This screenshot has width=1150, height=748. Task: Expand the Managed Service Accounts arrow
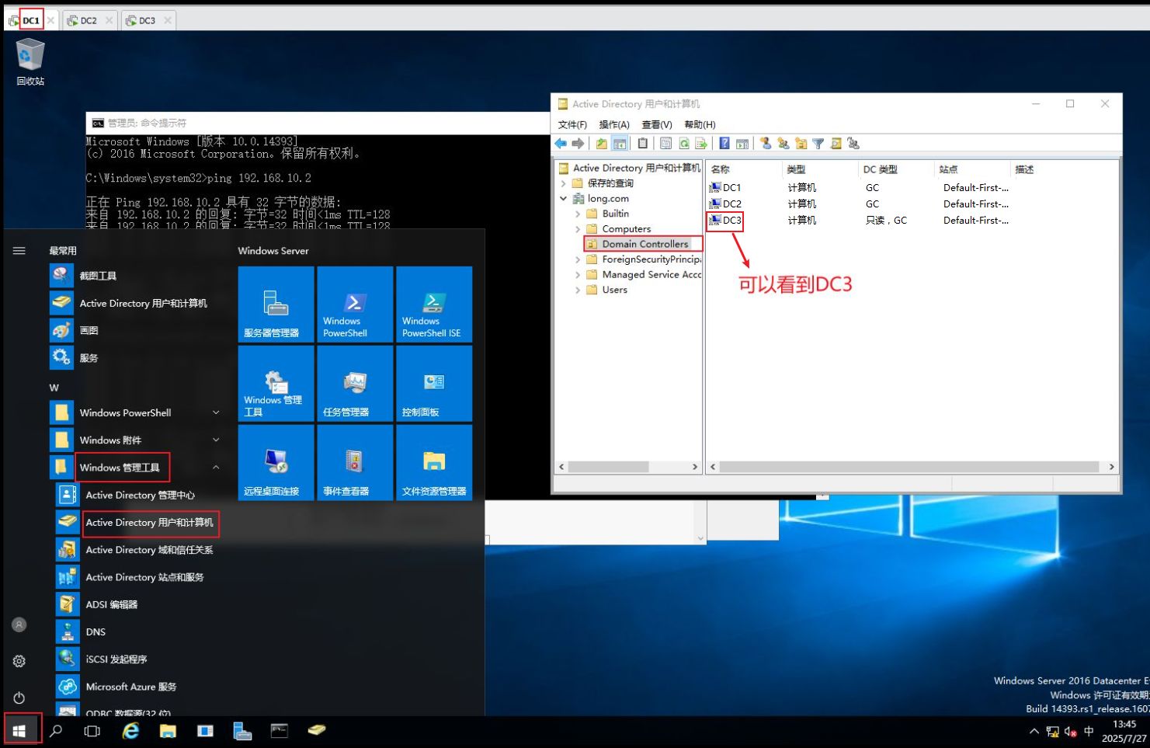[577, 275]
